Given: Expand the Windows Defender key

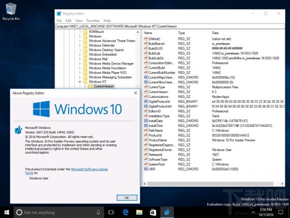Looking at the screenshot, I should click(x=80, y=46).
